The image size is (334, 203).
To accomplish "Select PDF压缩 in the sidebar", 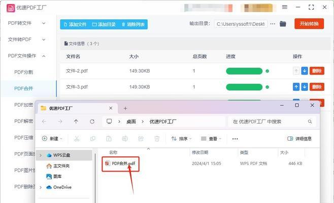I will click(x=24, y=138).
